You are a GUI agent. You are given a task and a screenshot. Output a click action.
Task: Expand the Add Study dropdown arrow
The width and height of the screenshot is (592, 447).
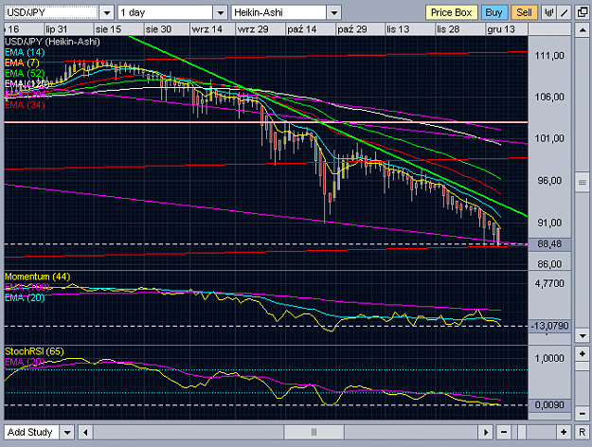67,432
